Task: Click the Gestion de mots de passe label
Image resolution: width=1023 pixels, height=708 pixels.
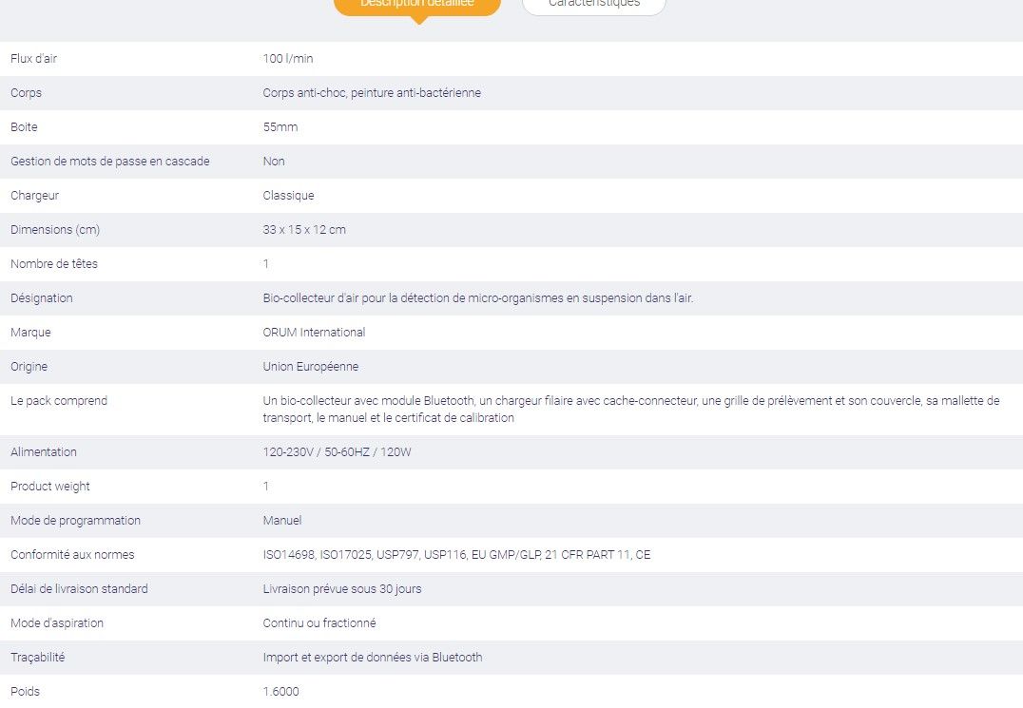Action: click(110, 162)
